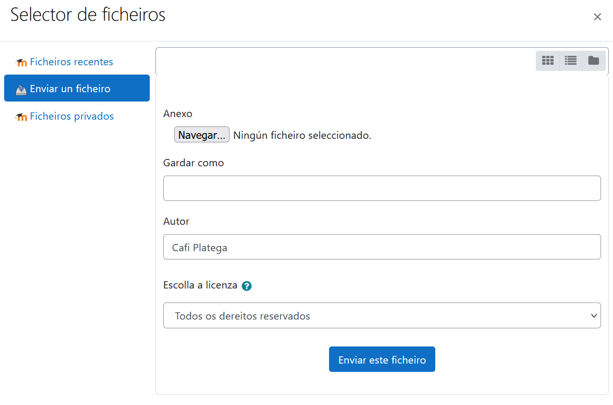Click the Moodle icon beside Ficheiros privados
Image resolution: width=613 pixels, height=405 pixels.
coord(21,117)
